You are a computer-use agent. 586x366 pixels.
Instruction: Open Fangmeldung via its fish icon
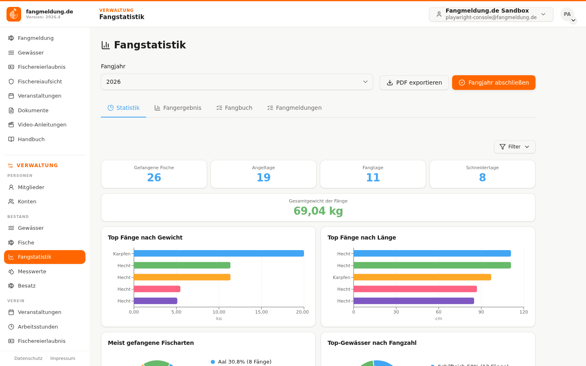(11, 38)
